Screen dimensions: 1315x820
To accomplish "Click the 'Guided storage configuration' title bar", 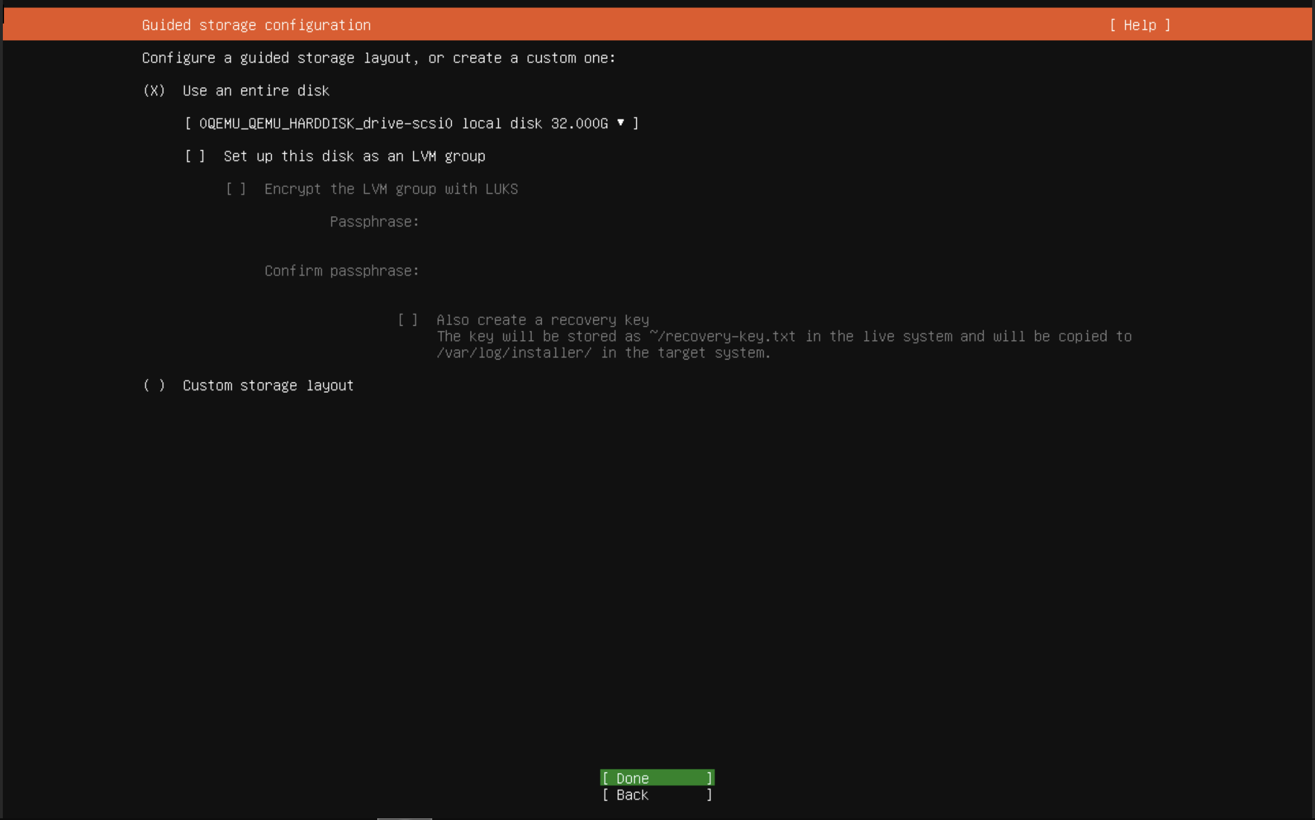I will click(256, 25).
